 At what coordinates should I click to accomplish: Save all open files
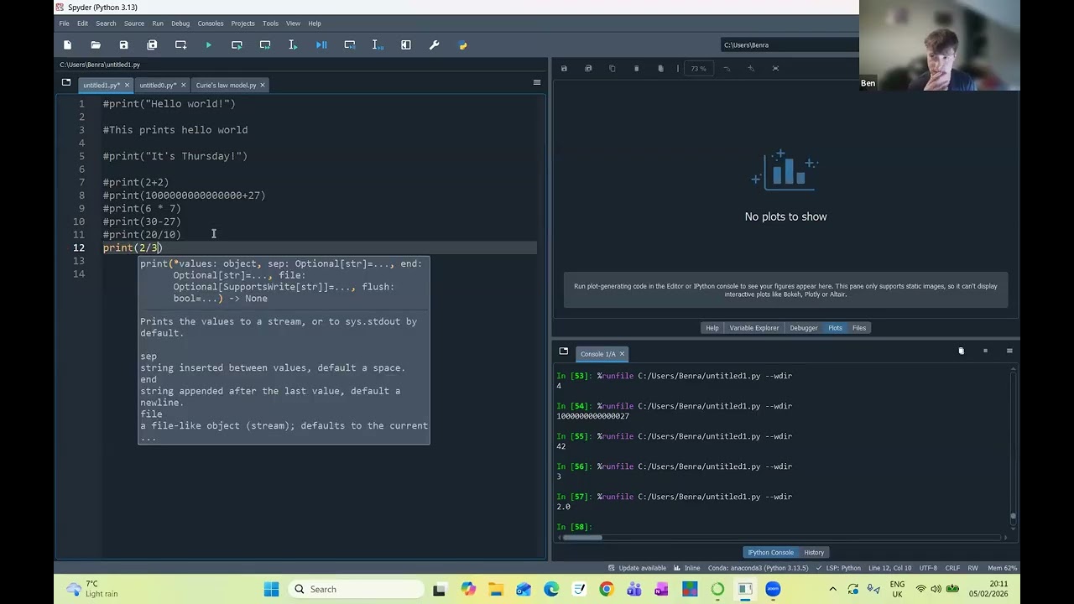click(x=152, y=45)
